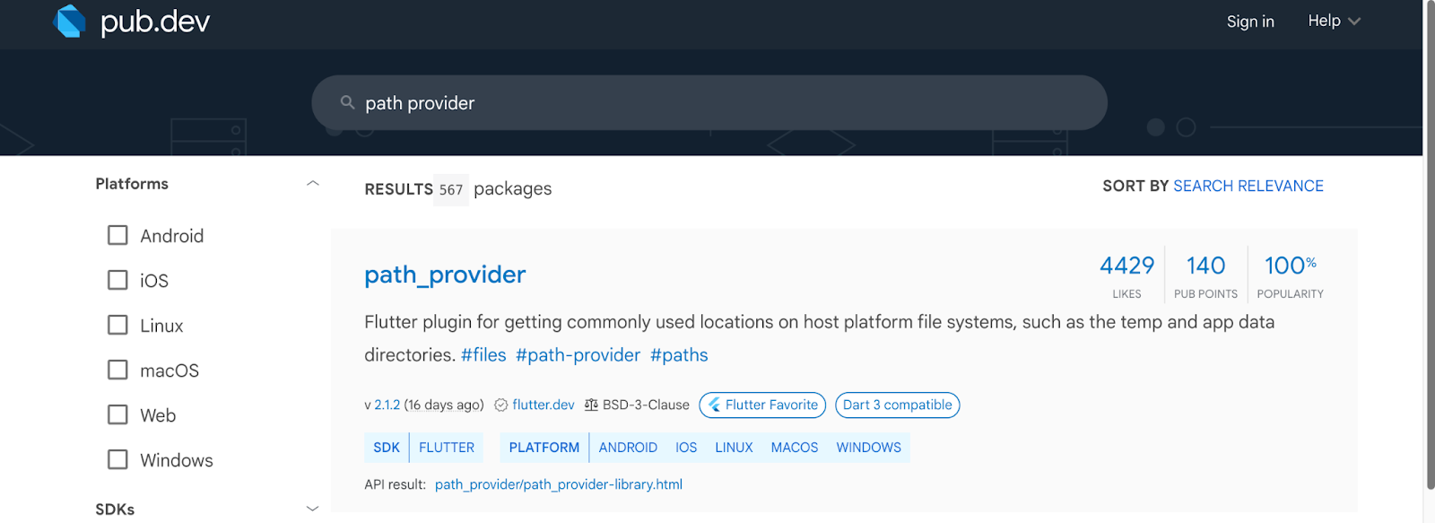The image size is (1435, 523).
Task: Click the FLUTTER SDK tag
Action: 447,448
